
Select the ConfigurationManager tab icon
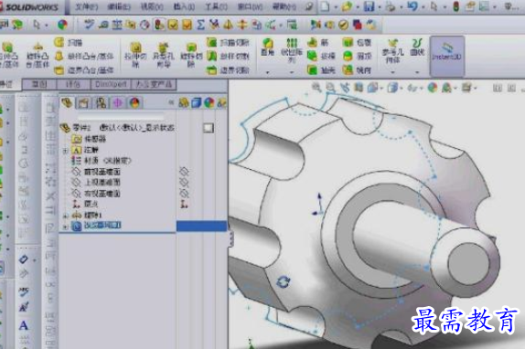tap(101, 103)
